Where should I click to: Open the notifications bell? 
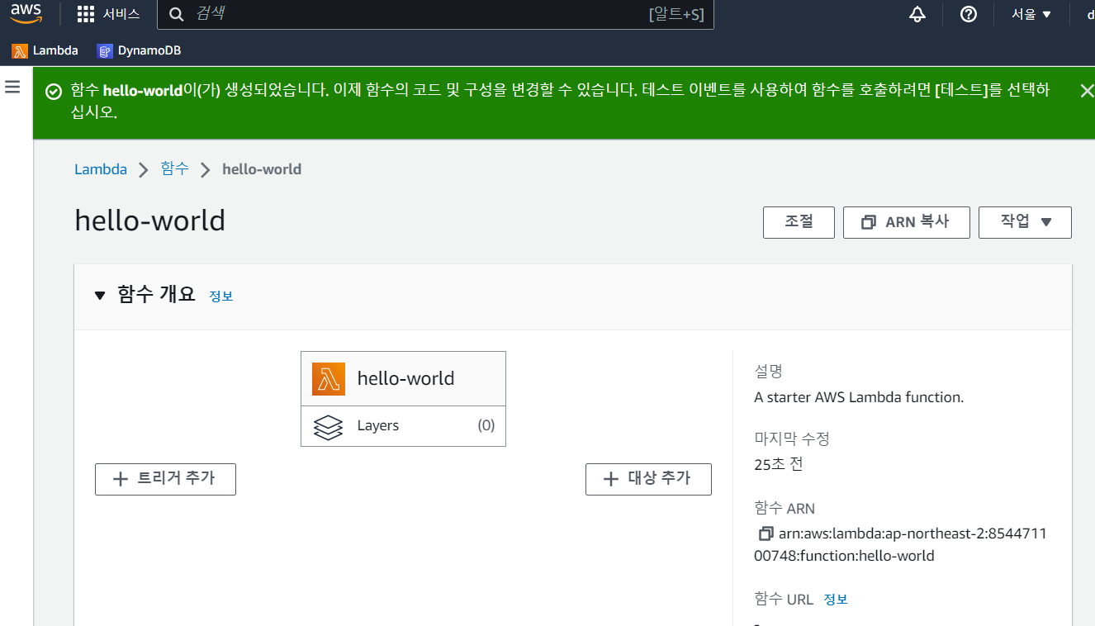[x=917, y=14]
